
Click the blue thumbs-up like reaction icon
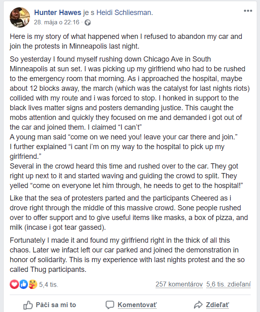[23, 284]
